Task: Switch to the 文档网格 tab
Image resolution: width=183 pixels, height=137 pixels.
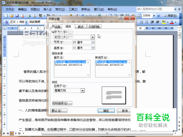Action: pos(94,27)
